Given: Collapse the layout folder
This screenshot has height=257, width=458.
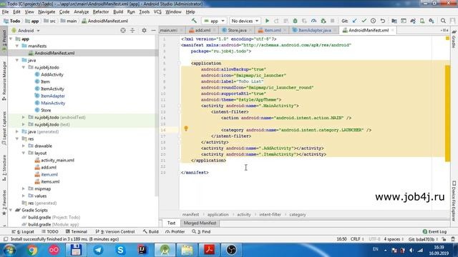Looking at the screenshot, I should [24, 153].
